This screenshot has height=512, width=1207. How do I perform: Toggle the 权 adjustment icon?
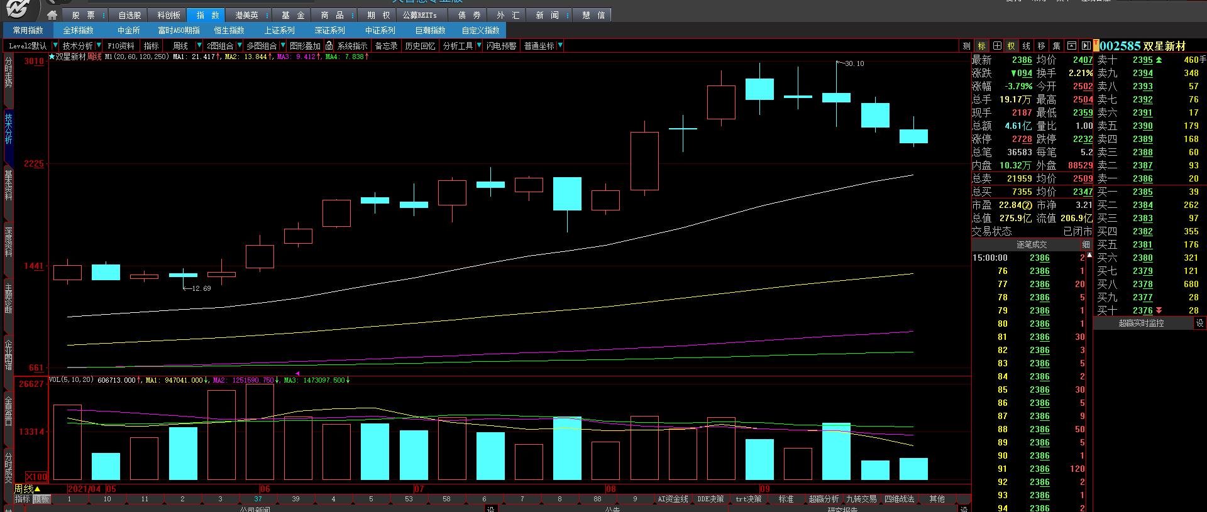click(x=1011, y=46)
